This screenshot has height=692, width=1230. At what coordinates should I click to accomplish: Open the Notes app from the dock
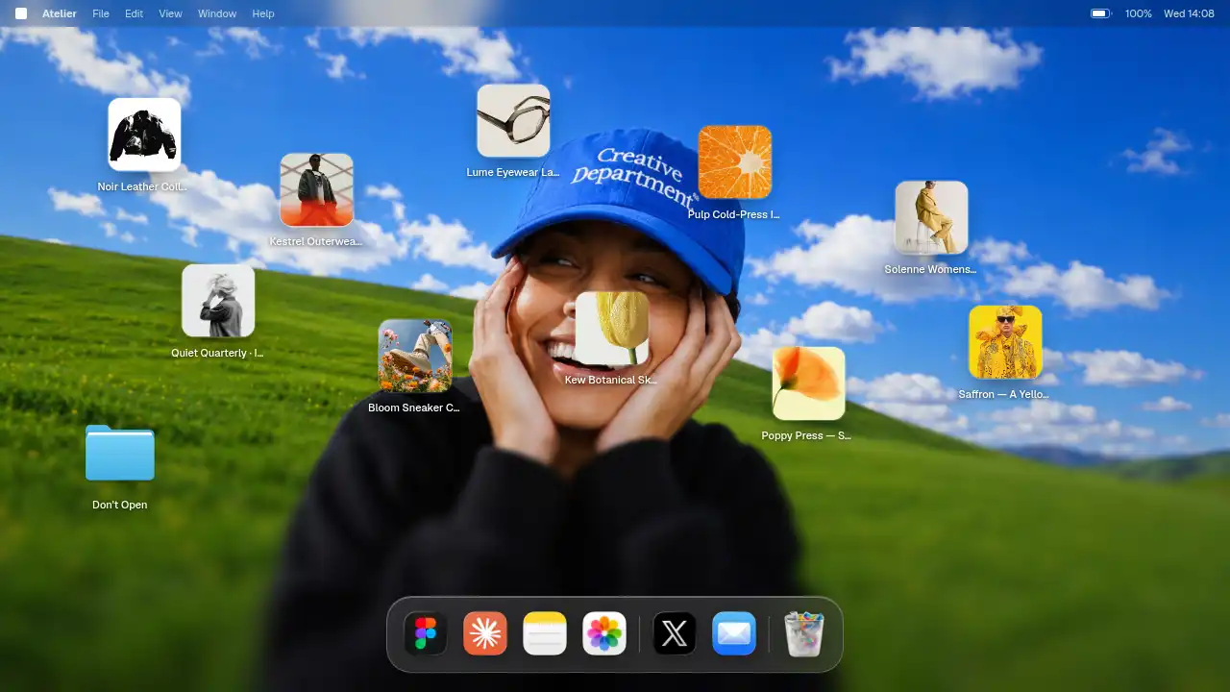tap(545, 634)
